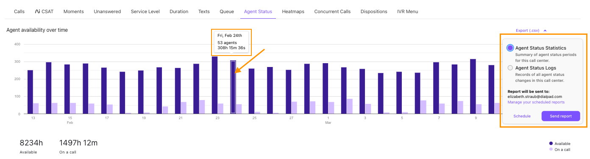Click the 1497h 12m On a call total

click(78, 143)
